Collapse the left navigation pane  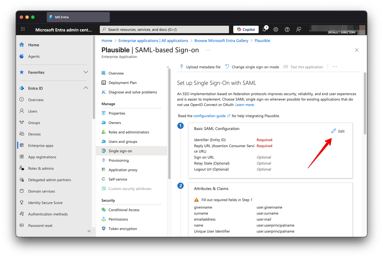tap(89, 231)
